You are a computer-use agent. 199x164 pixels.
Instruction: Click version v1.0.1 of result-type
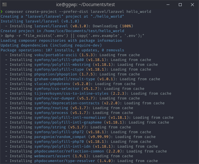tap(106, 79)
